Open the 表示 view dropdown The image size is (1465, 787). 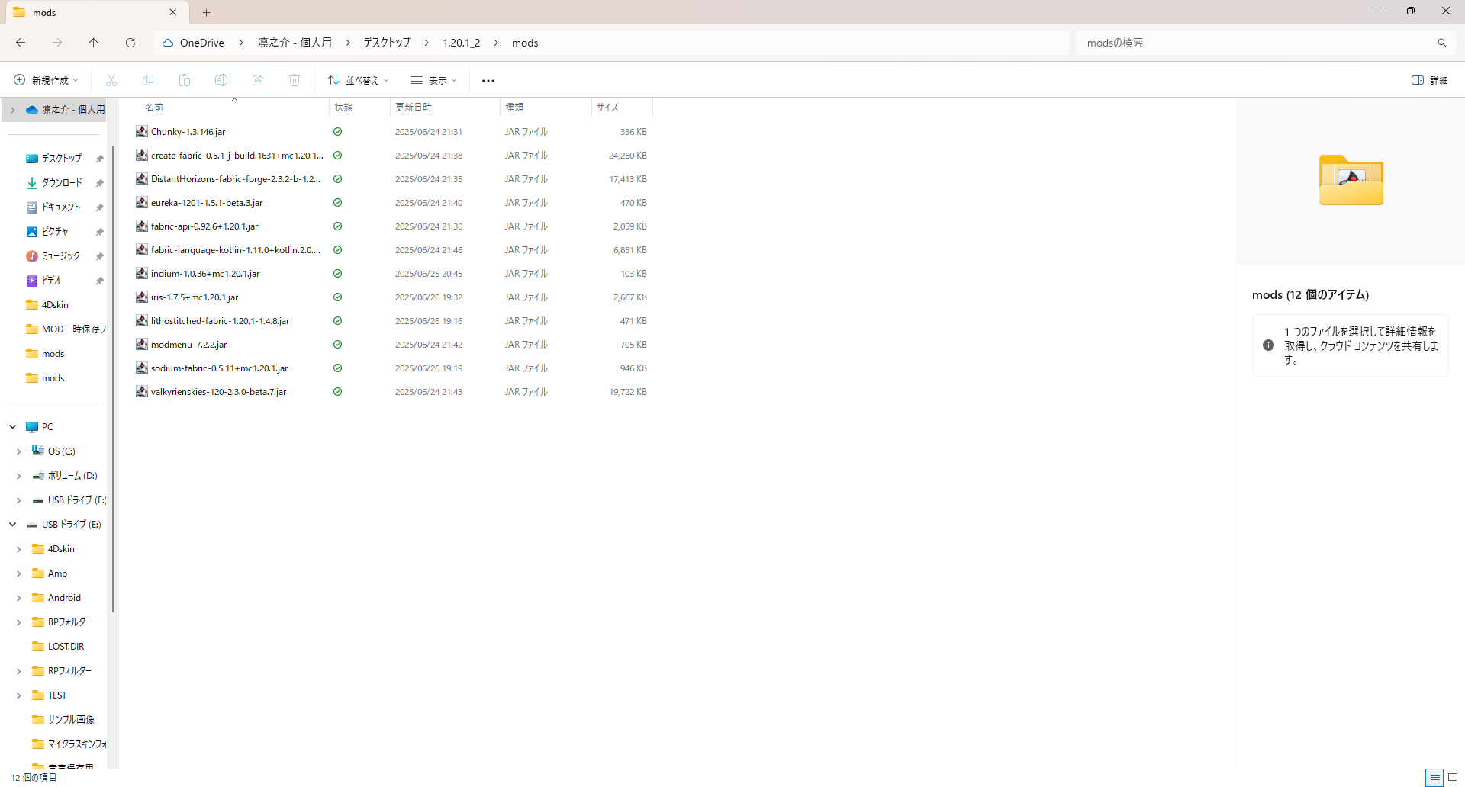tap(433, 80)
